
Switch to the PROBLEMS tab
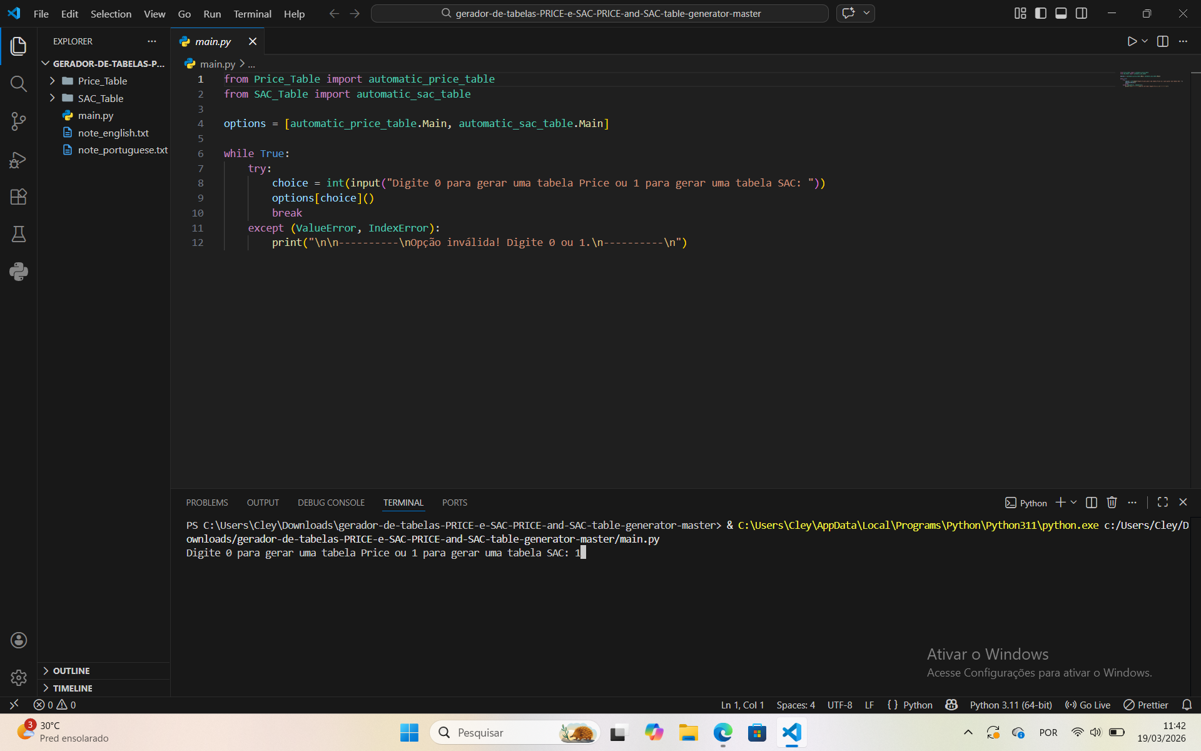(206, 503)
